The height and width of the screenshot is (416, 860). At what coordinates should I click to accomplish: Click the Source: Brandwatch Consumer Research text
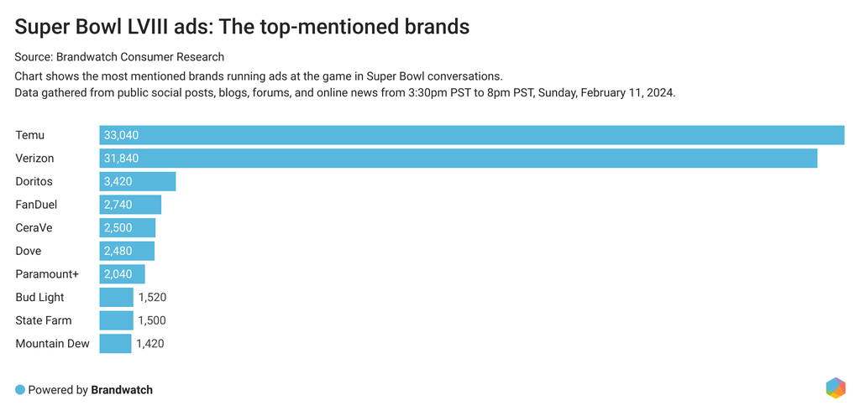tap(119, 57)
